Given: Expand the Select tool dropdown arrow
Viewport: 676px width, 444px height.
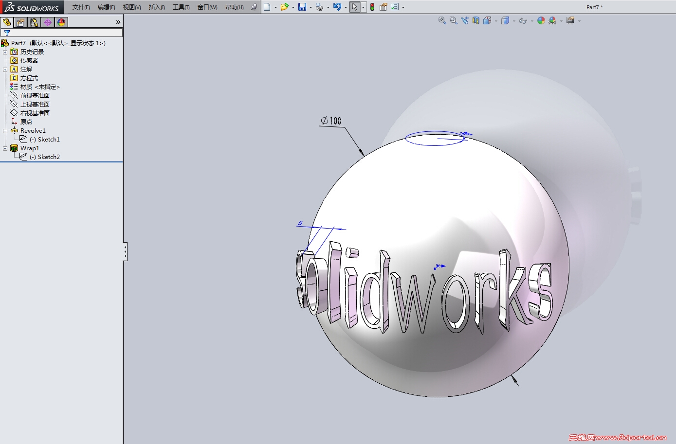Looking at the screenshot, I should pyautogui.click(x=363, y=7).
